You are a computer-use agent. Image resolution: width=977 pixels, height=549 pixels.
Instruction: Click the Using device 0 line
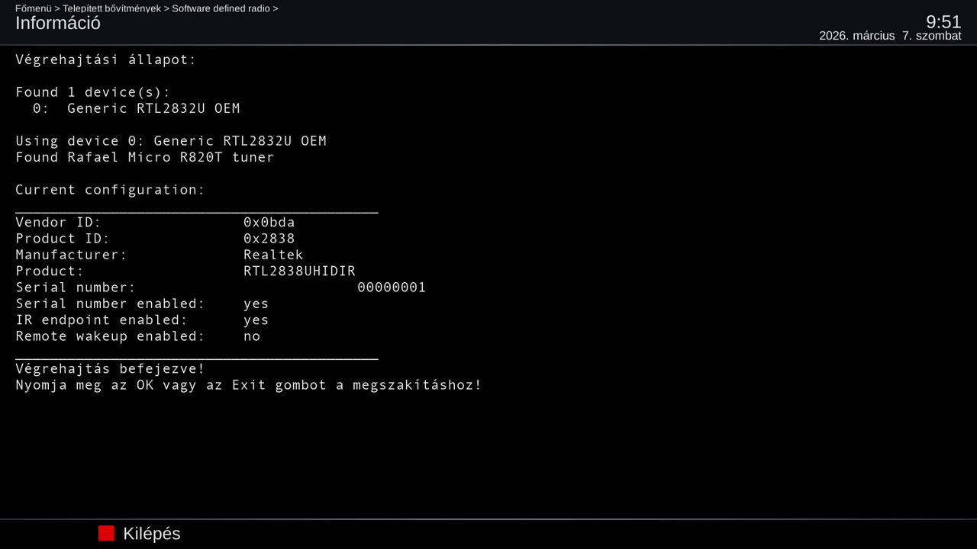point(171,141)
